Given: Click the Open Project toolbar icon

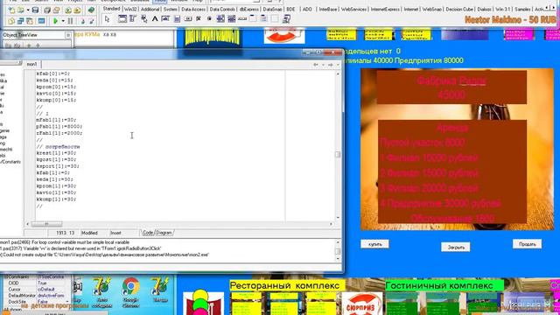Looking at the screenshot, I should pos(56,10).
